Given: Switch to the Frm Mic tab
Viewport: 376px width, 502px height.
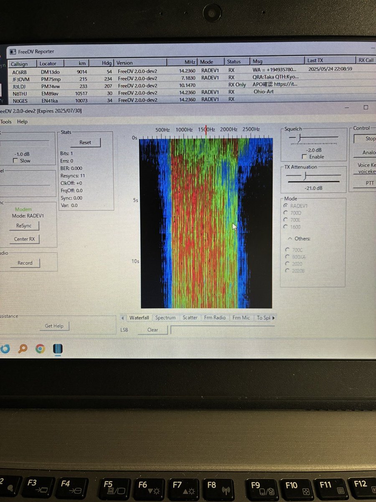Looking at the screenshot, I should pyautogui.click(x=241, y=318).
